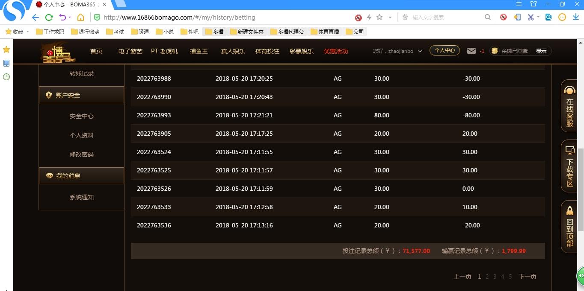Expand the zhaojianbo username dropdown
The width and height of the screenshot is (584, 291).
420,51
